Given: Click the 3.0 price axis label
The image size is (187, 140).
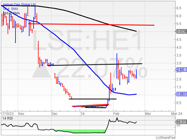Looking at the screenshot, I should click(x=179, y=63).
